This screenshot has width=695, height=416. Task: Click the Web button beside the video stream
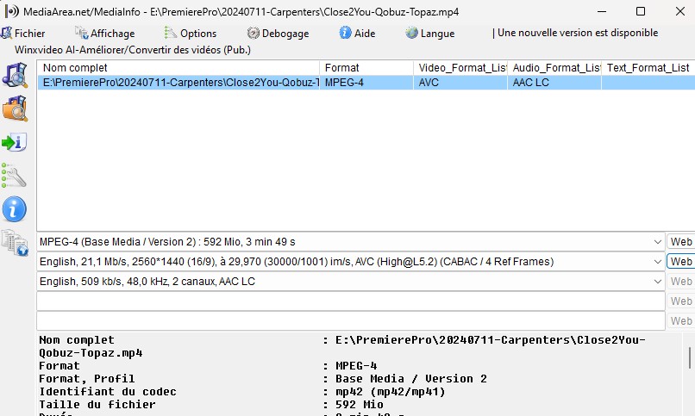click(x=681, y=261)
